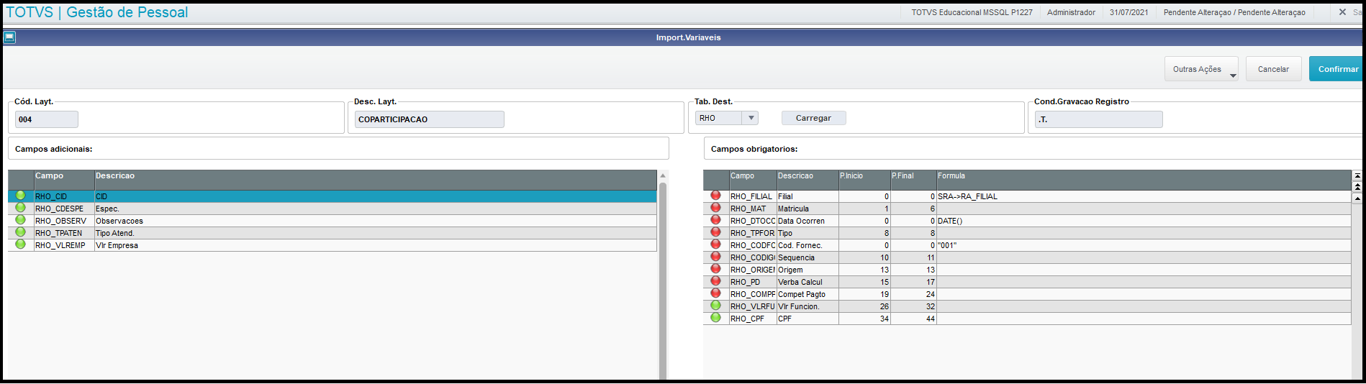Click the green status circle for RHO_VLRFU
The width and height of the screenshot is (1366, 384).
pyautogui.click(x=715, y=306)
